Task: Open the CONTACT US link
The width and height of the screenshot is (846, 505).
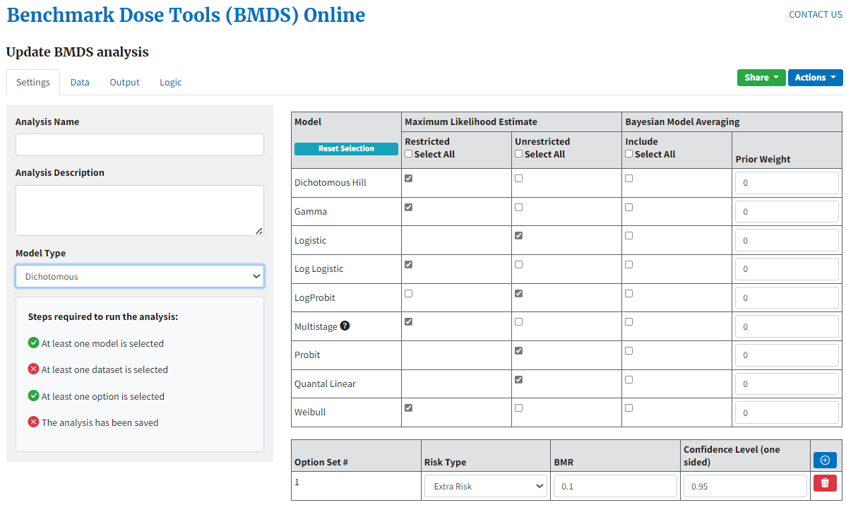Action: coord(815,15)
